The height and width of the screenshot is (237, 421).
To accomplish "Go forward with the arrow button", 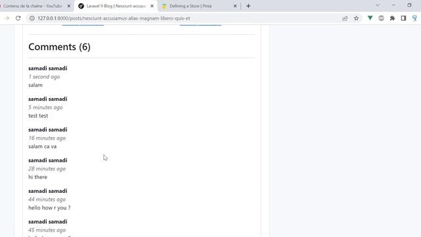I will pyautogui.click(x=7, y=18).
